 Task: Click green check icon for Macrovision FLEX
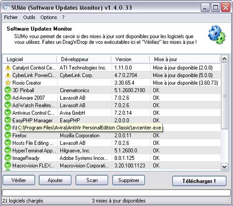(x=8, y=165)
